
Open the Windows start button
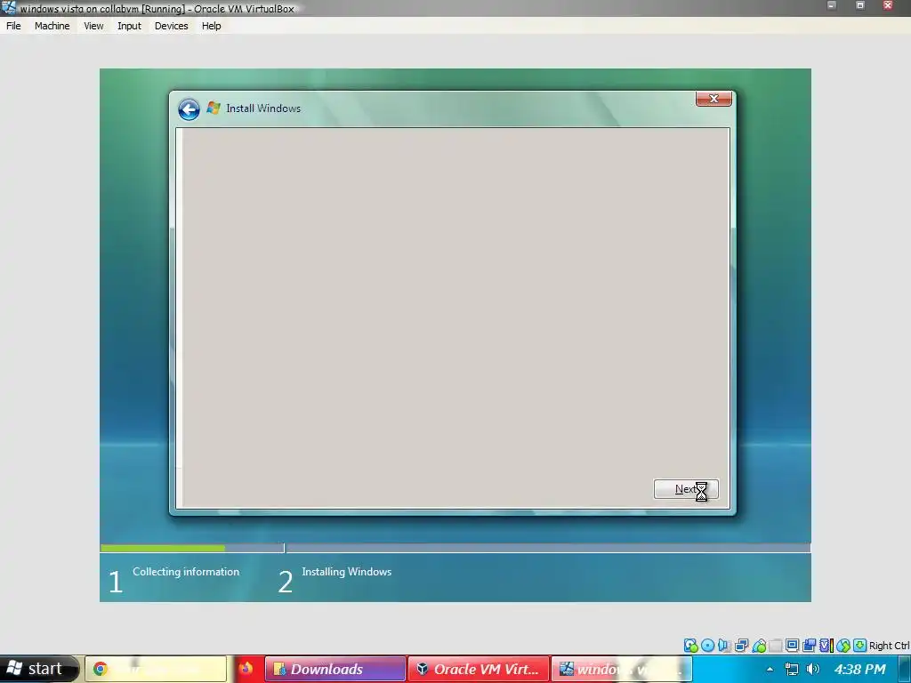tap(38, 669)
